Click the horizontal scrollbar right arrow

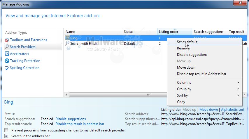[244, 95]
